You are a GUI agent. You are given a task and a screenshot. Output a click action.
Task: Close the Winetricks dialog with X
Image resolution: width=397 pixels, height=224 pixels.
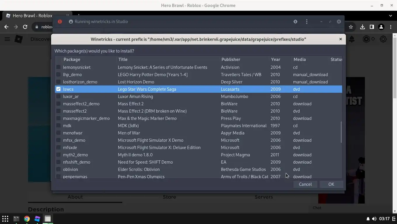[340, 39]
